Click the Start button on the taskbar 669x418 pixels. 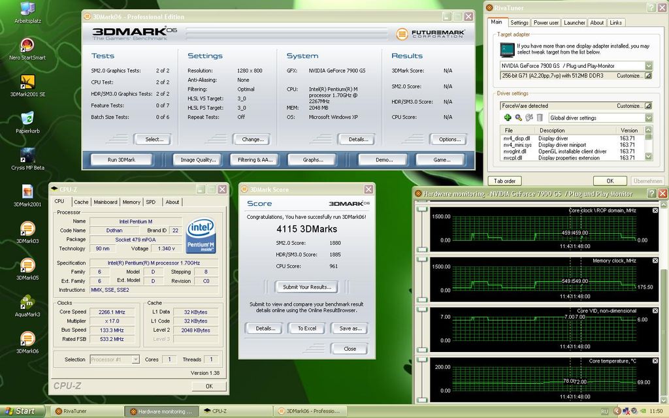22,411
